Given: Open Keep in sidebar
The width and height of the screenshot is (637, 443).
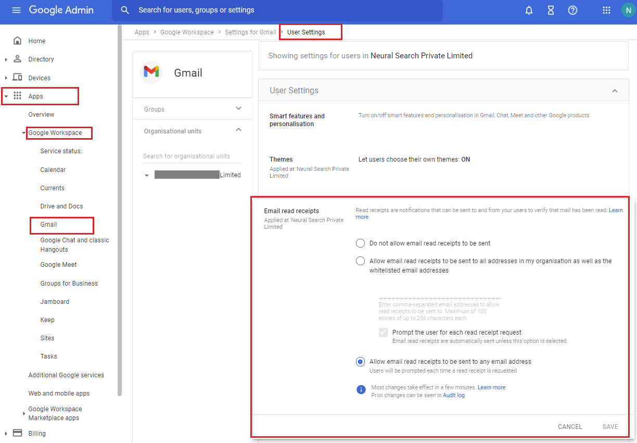Looking at the screenshot, I should pos(47,320).
